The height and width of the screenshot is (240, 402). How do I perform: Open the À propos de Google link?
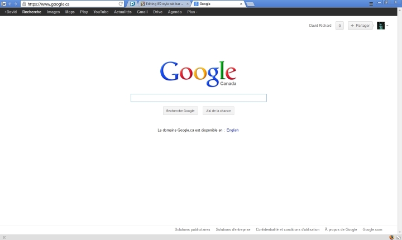[x=341, y=229]
